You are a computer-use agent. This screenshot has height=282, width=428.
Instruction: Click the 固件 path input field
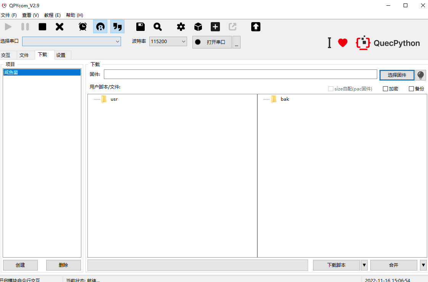click(x=241, y=74)
